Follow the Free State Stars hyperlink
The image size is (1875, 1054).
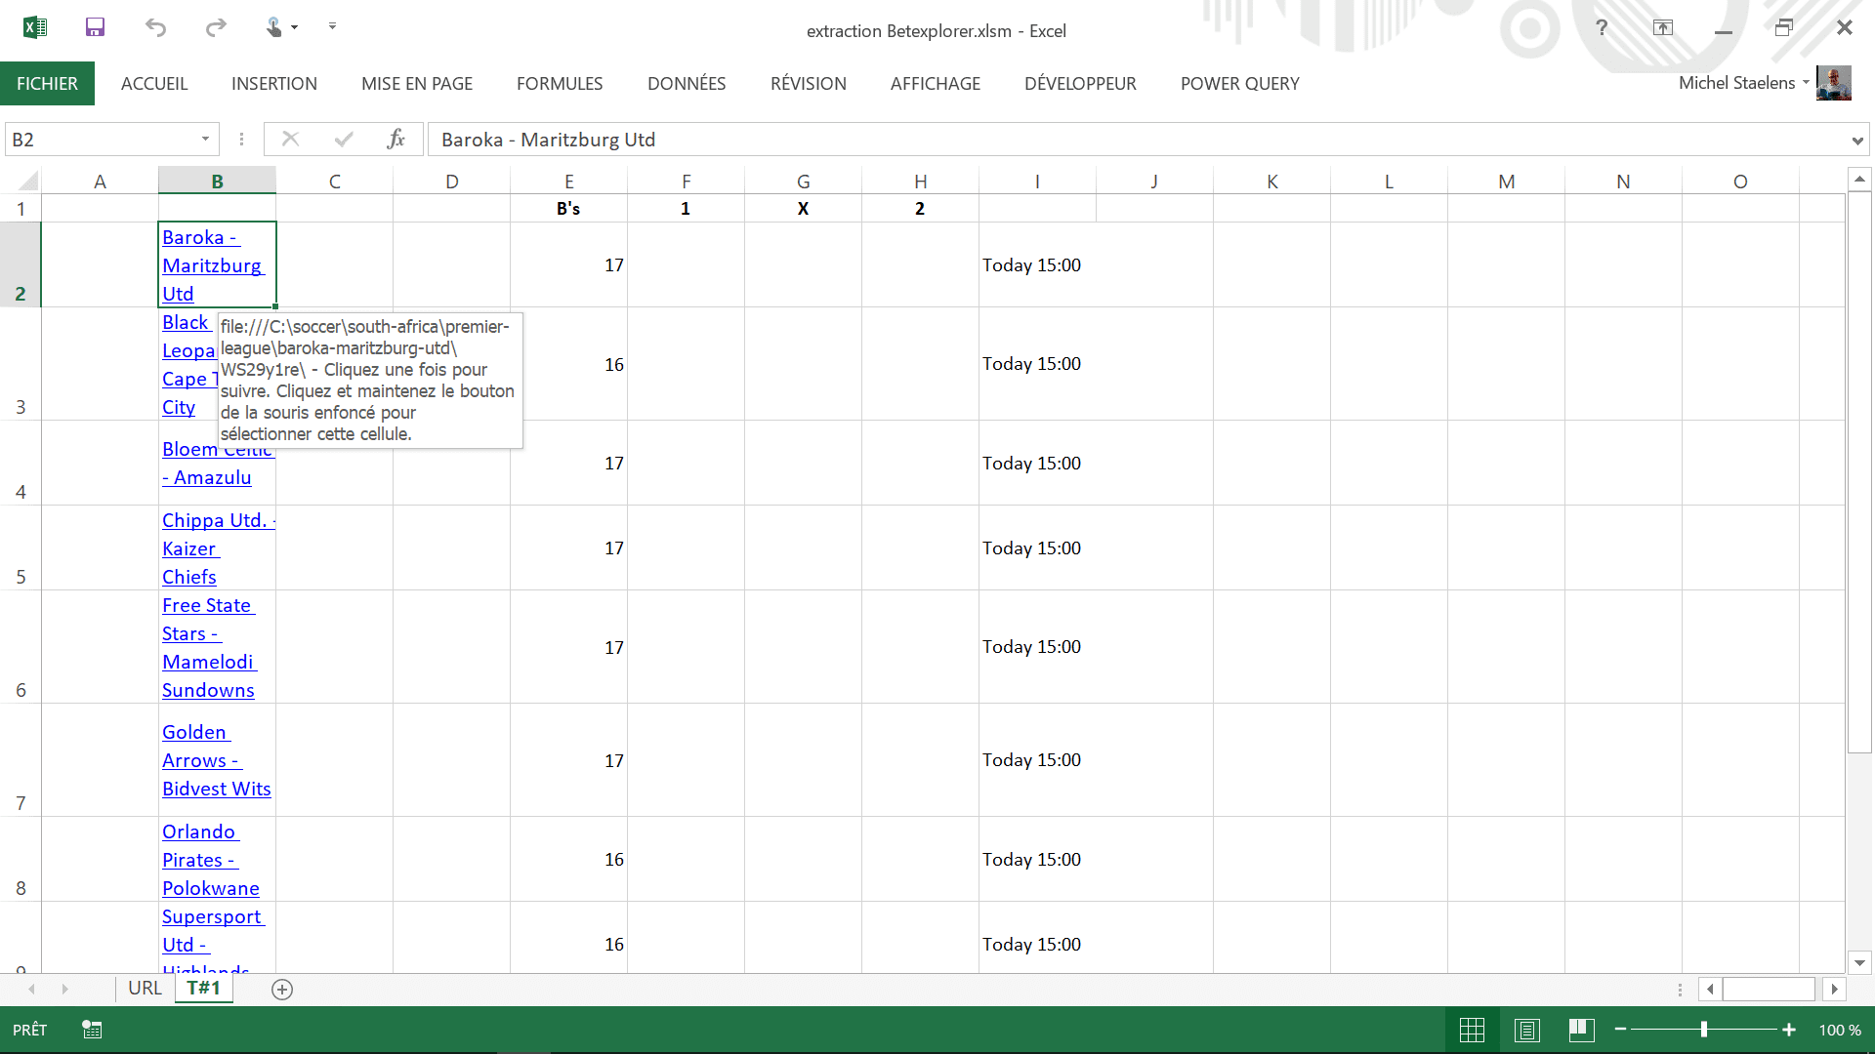tap(206, 606)
